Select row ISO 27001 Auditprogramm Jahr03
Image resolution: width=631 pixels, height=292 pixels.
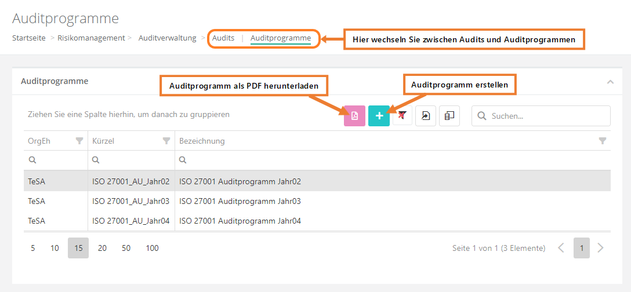(x=240, y=201)
